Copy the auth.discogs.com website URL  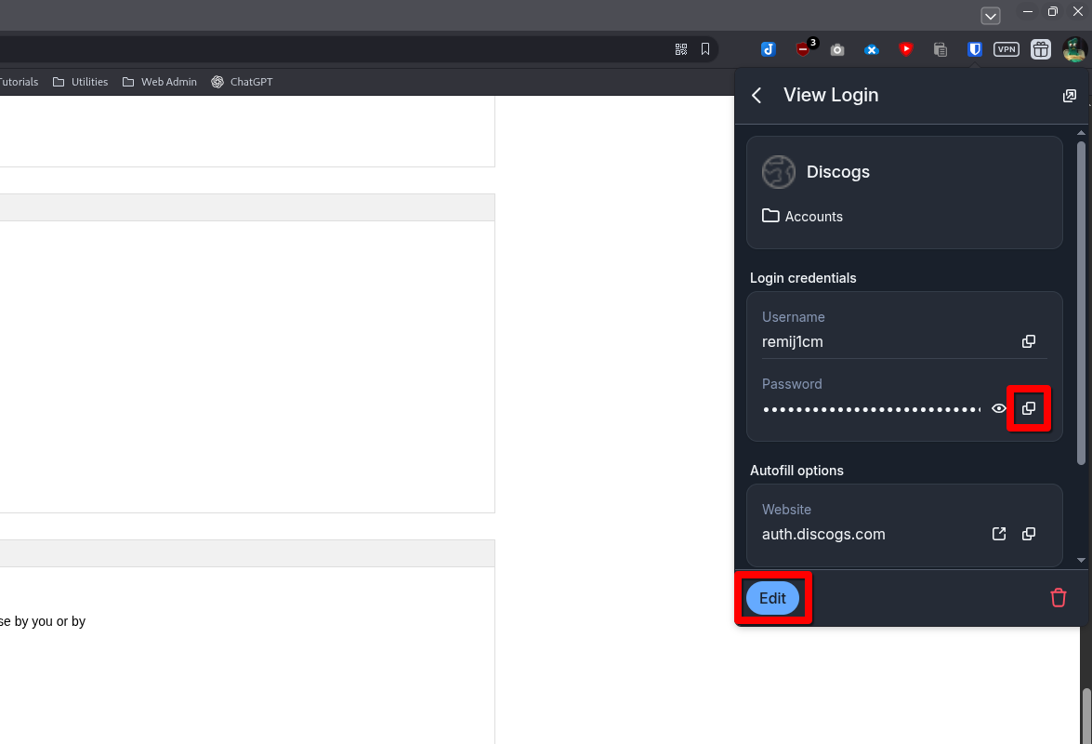pyautogui.click(x=1029, y=534)
